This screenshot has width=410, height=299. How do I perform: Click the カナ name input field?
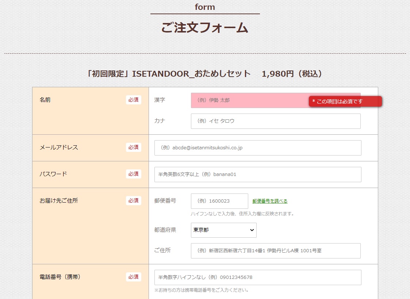coord(276,121)
